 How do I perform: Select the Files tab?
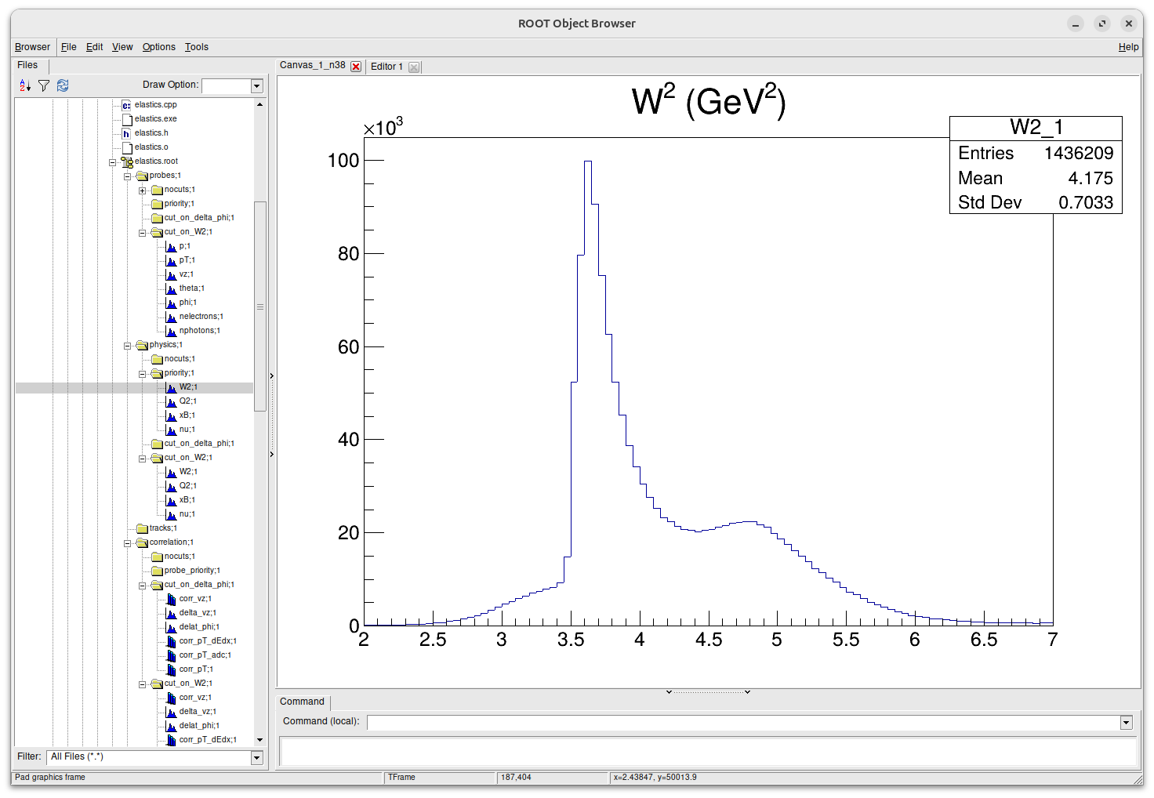[x=27, y=65]
